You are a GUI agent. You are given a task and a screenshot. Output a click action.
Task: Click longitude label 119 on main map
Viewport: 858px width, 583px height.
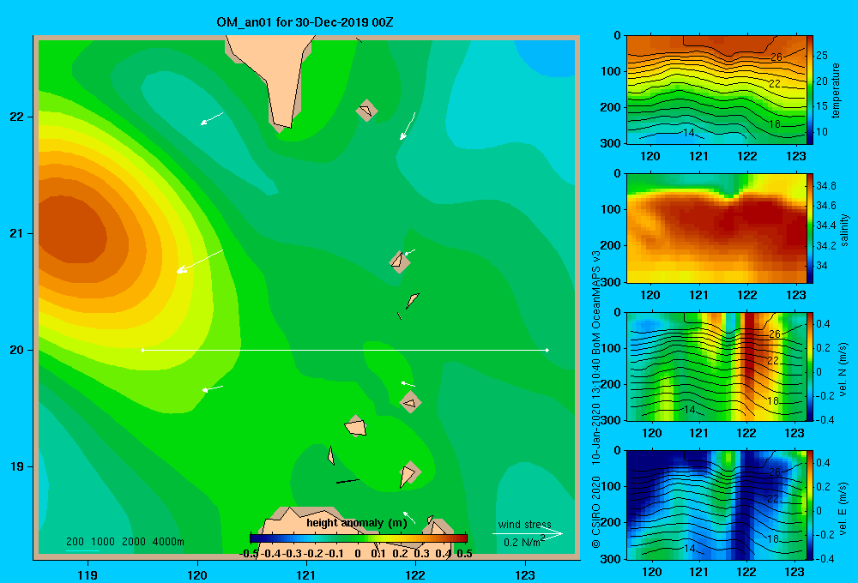click(x=88, y=575)
